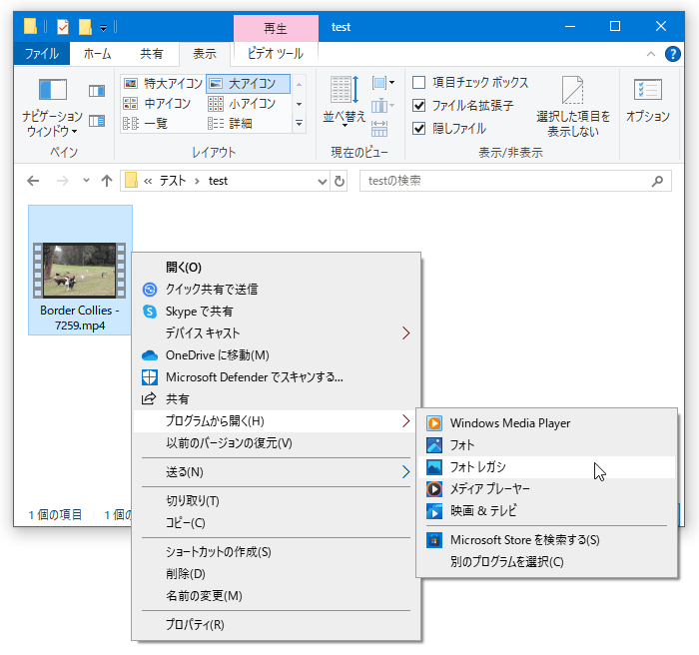Open with フォト レガシ
This screenshot has width=699, height=655.
click(x=546, y=467)
